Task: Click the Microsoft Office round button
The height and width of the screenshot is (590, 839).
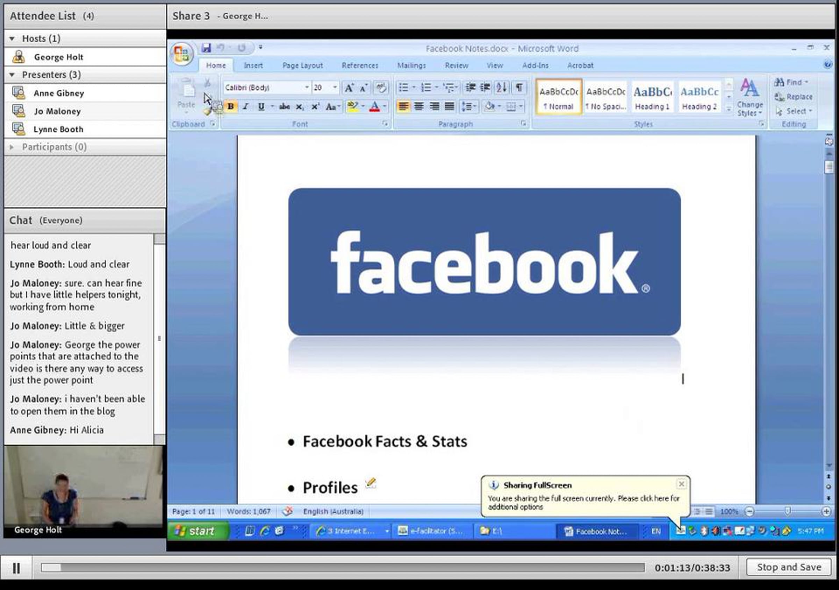Action: click(x=182, y=55)
